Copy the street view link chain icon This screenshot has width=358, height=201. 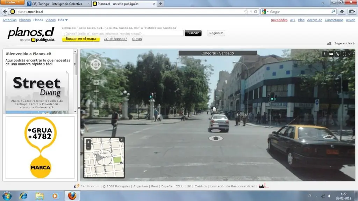pyautogui.click(x=337, y=54)
